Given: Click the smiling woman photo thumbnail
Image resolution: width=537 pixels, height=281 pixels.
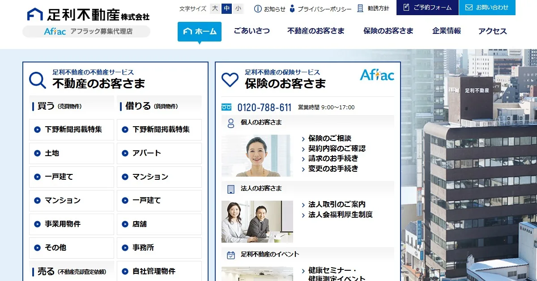Looking at the screenshot, I should coord(257,156).
